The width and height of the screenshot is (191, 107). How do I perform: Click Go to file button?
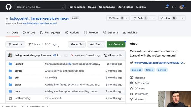point(77,44)
